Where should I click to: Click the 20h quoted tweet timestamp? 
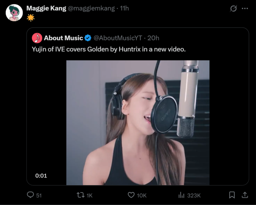pyautogui.click(x=153, y=38)
